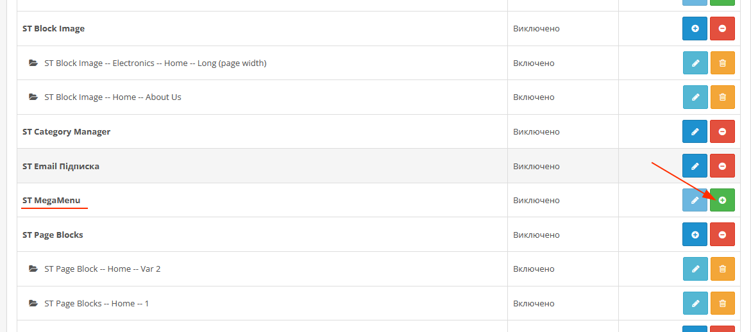This screenshot has height=332, width=751.
Task: Uninstall ST Email Підписка with red minus
Action: [x=722, y=166]
